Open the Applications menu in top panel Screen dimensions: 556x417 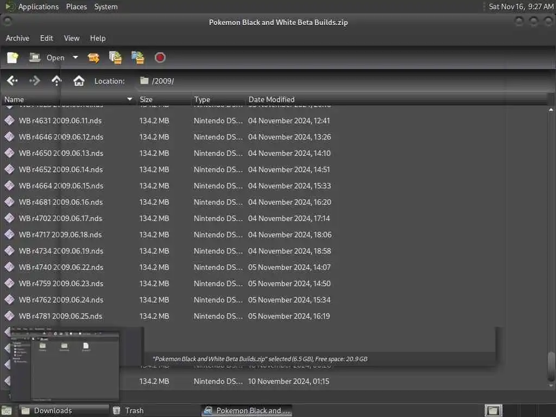[x=39, y=7]
